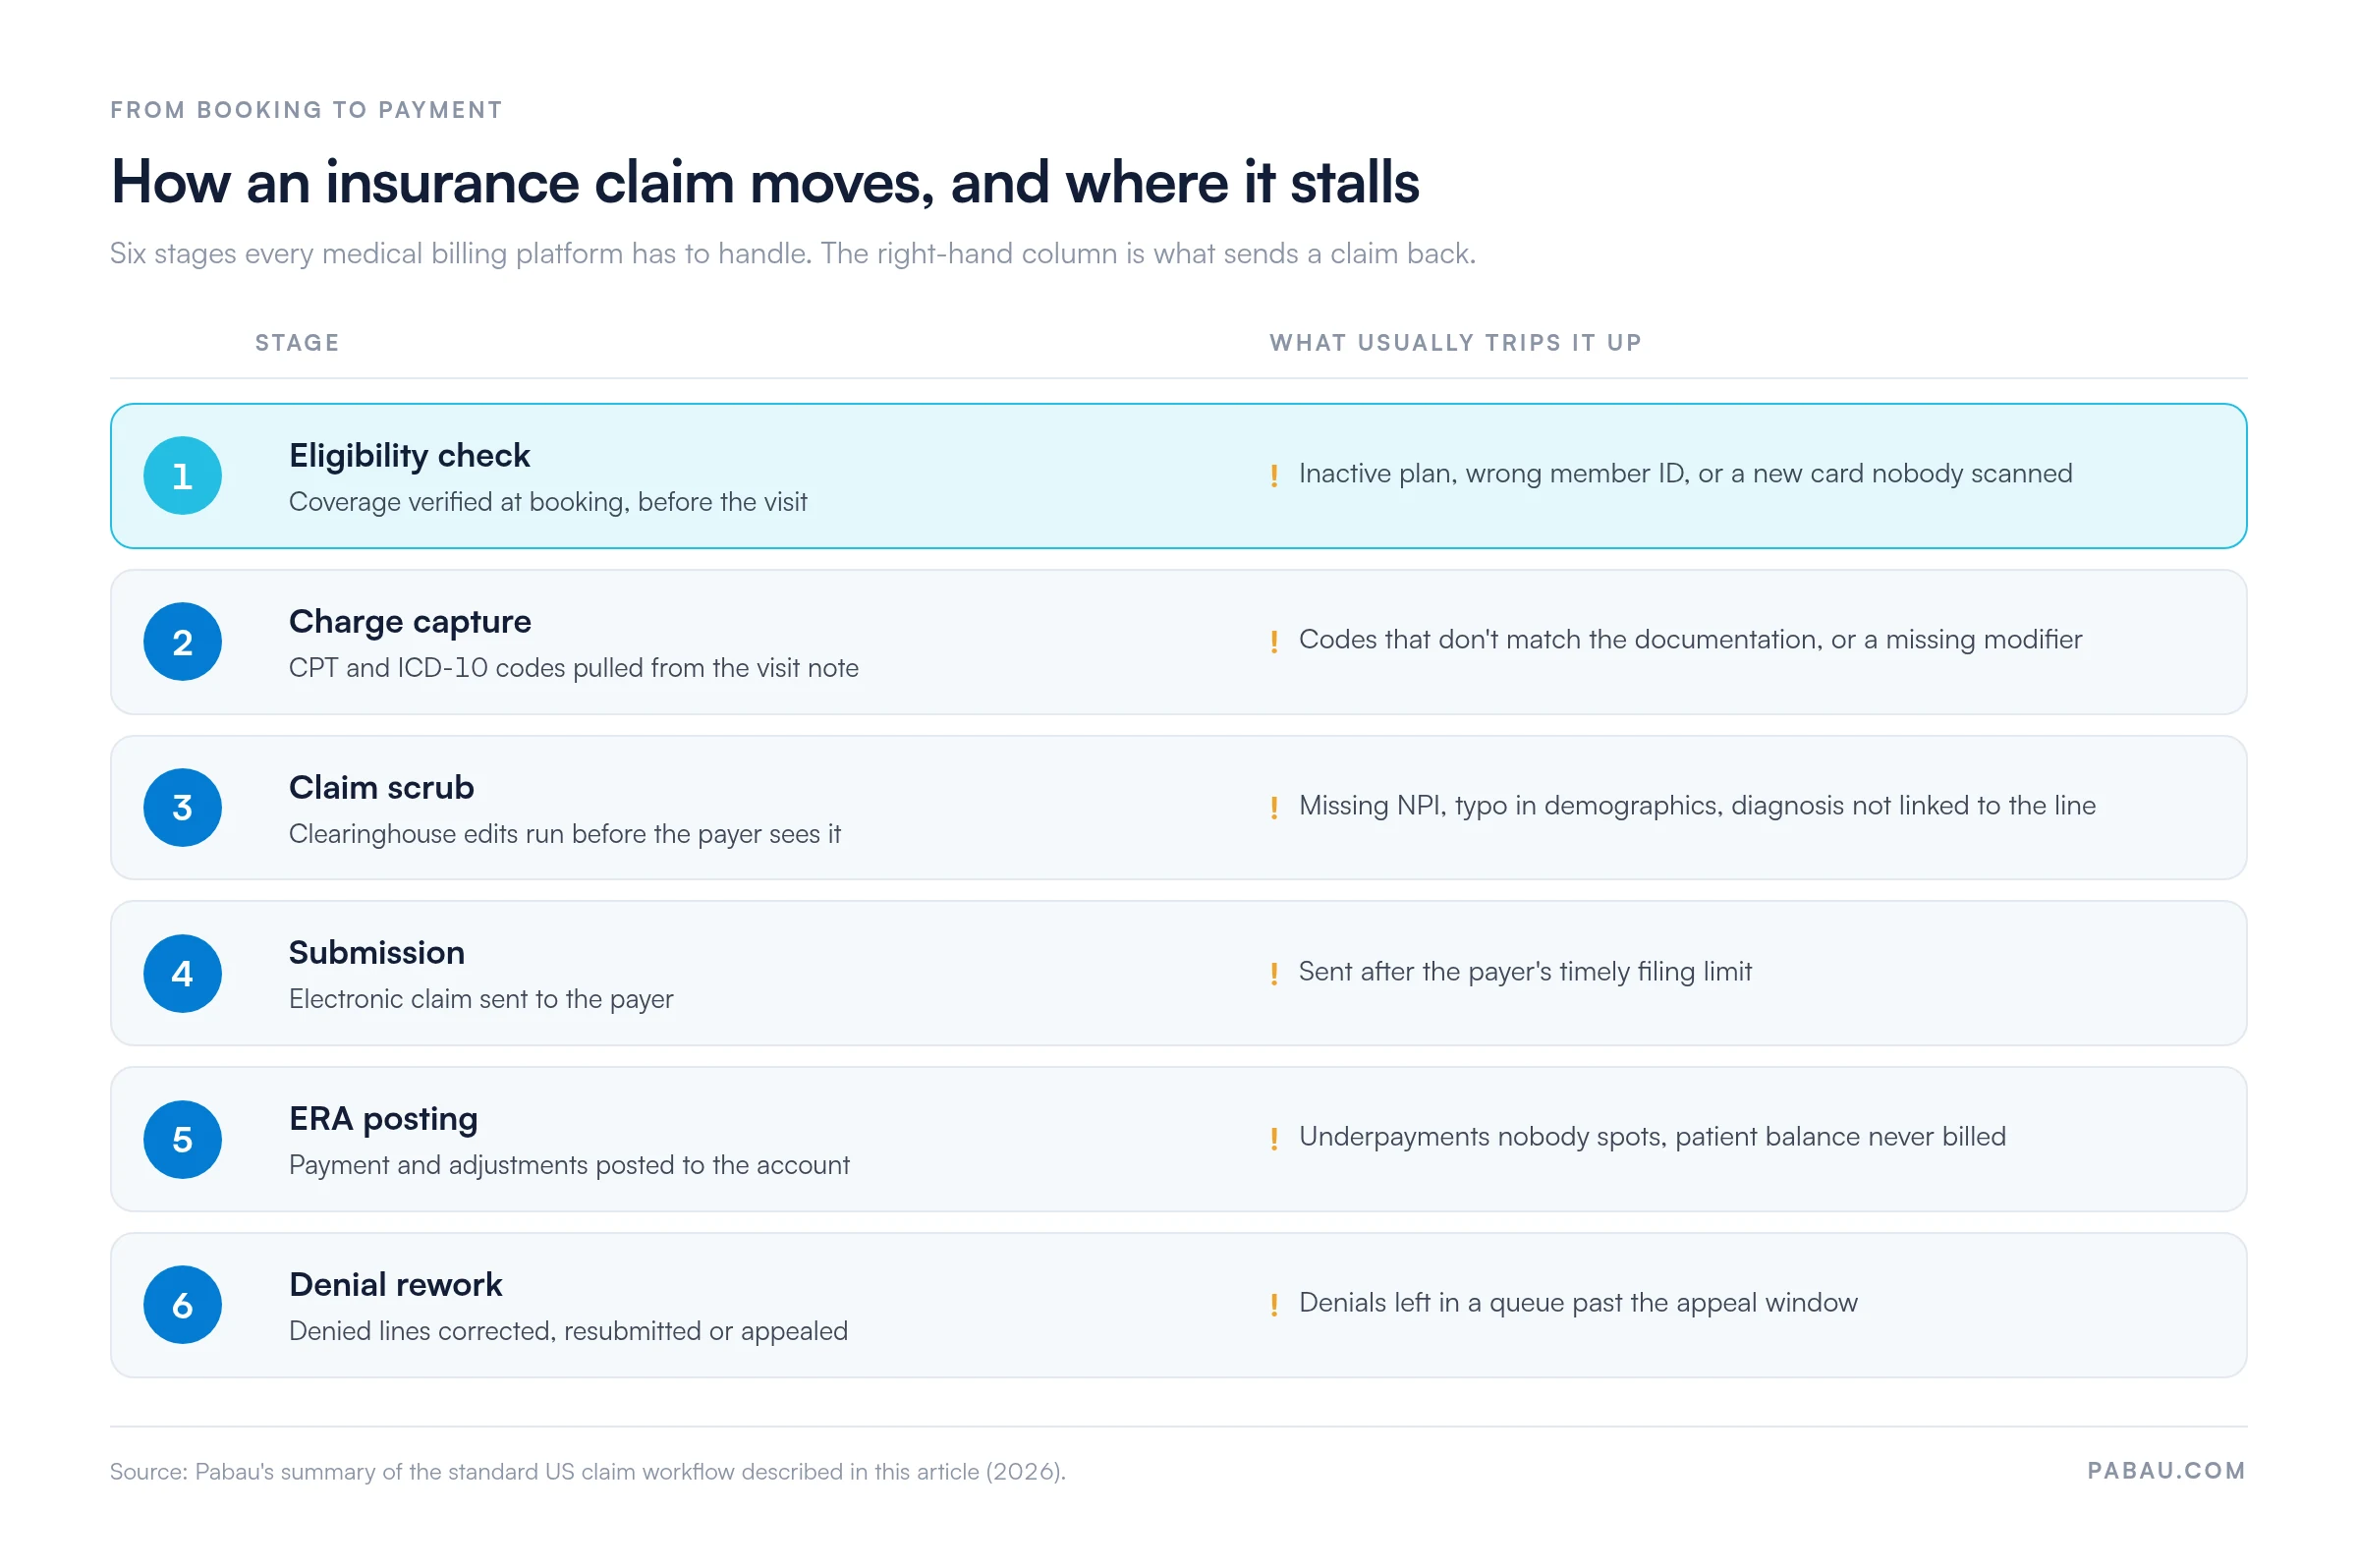Image resolution: width=2358 pixels, height=1568 pixels.
Task: Click the warning mark beside 'Denials left in a queue'
Action: coord(1274,1306)
